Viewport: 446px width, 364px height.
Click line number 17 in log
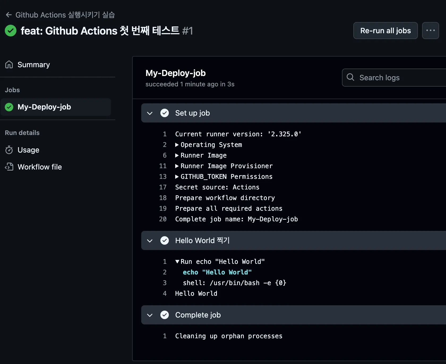pos(163,187)
